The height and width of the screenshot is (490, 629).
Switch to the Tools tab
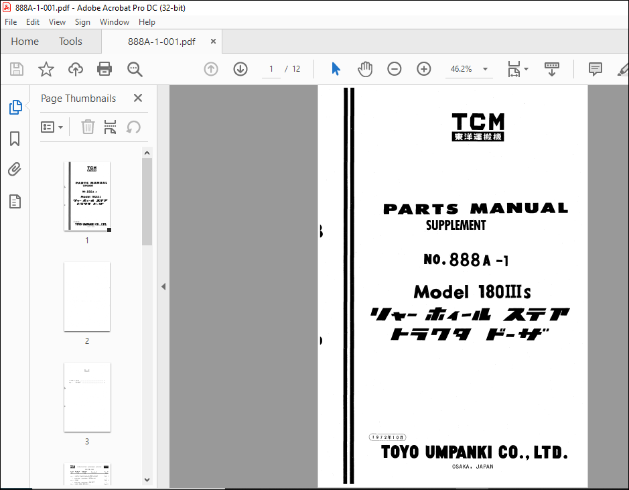pos(70,42)
